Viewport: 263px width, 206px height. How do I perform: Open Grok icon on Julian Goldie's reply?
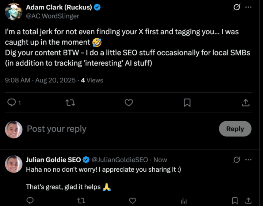coord(236,160)
